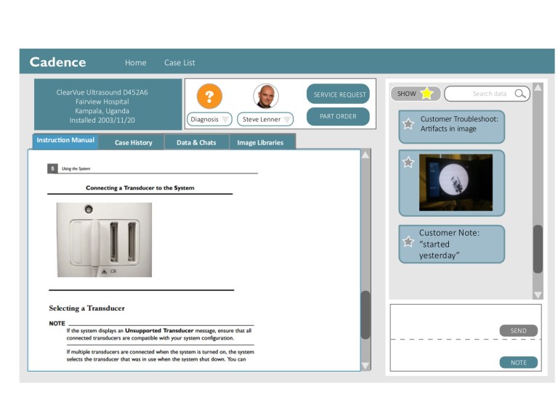Expand the Steve Lenner dropdown
Screen dimensions: 558x418
[267, 119]
